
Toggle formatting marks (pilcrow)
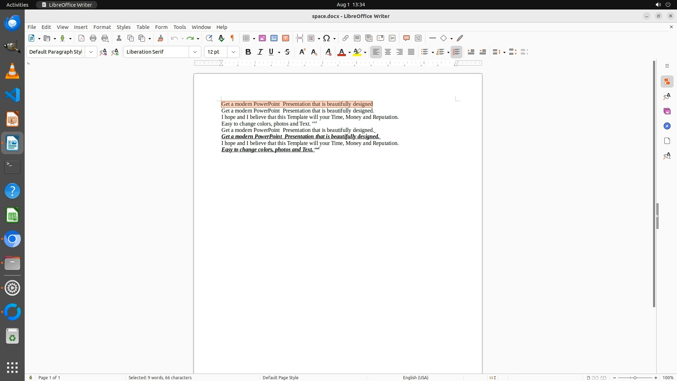[x=232, y=38]
